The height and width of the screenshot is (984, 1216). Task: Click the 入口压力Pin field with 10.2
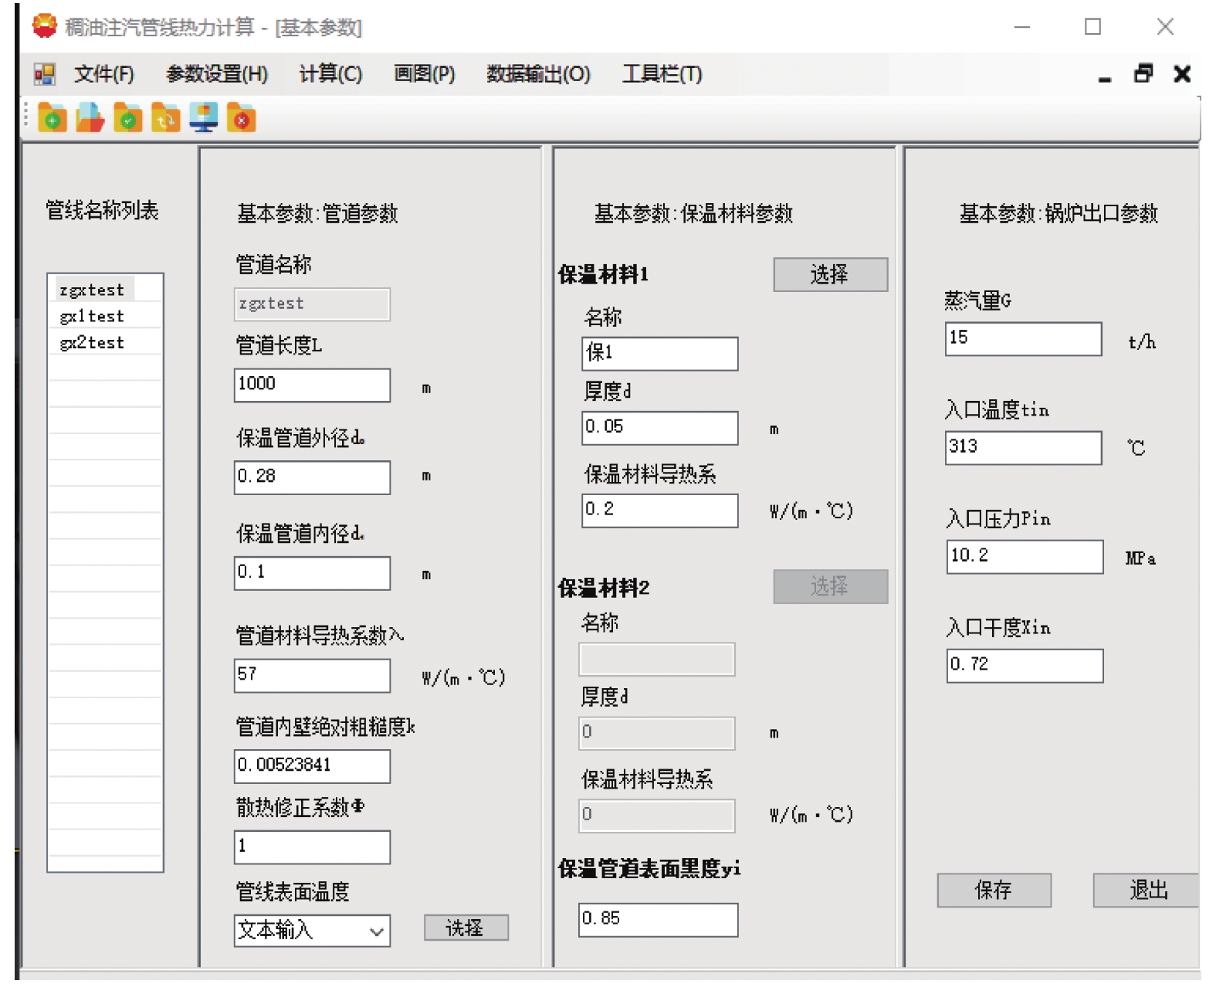1025,557
